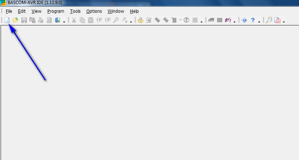Click the Print Preview page-with-magnifier icon
Screen dimensions: 299x160
49,20
